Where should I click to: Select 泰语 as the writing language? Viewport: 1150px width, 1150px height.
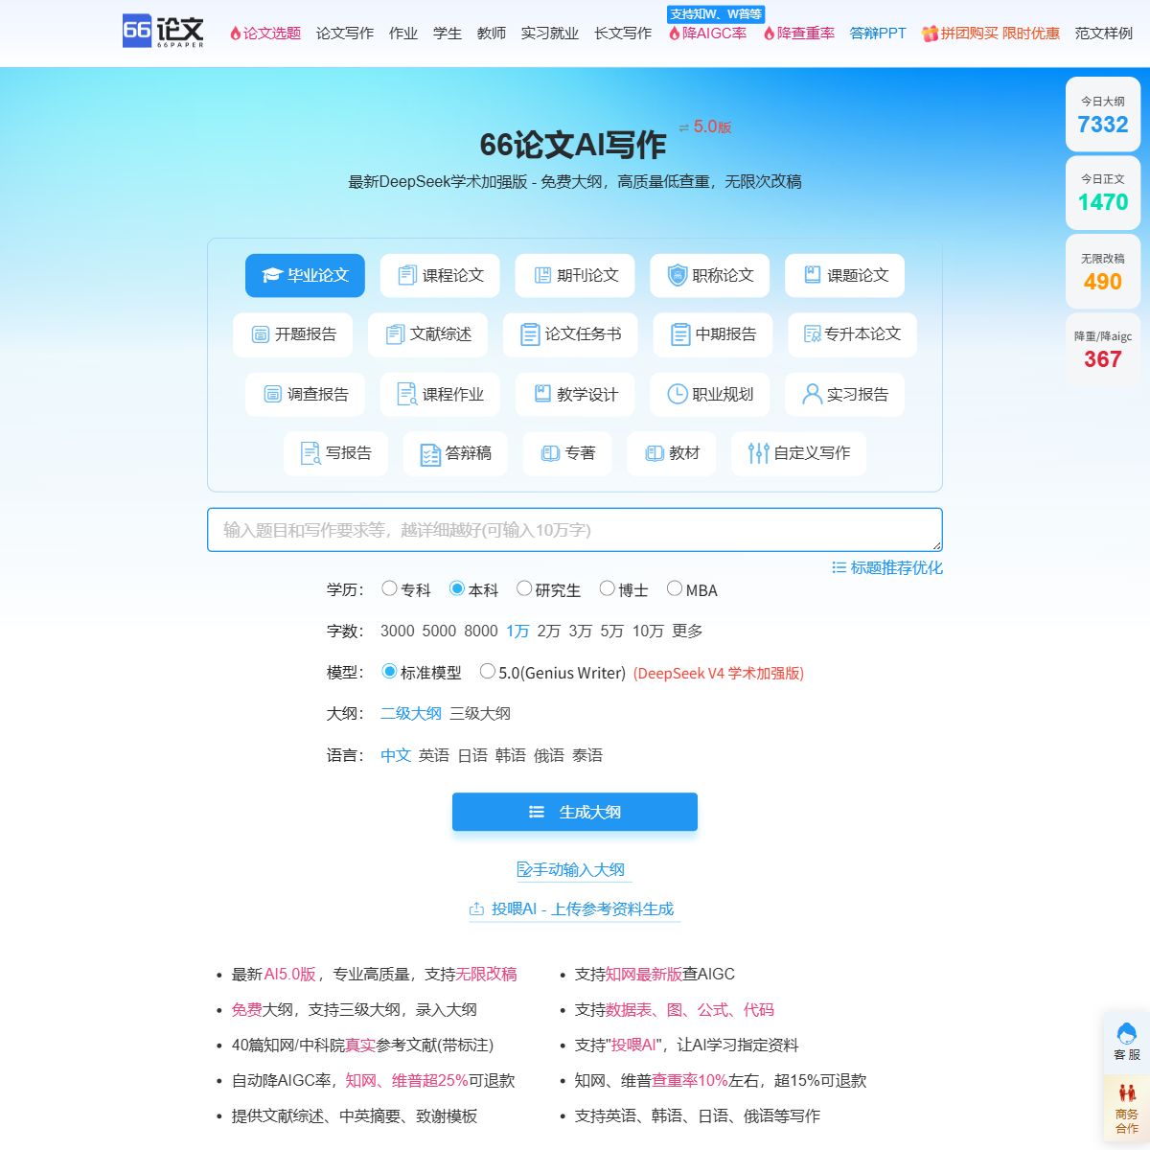[587, 755]
